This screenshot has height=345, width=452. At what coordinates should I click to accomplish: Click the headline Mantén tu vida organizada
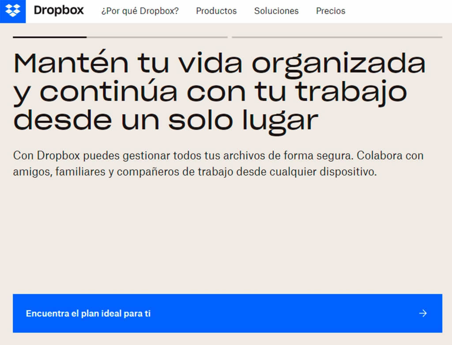click(x=219, y=92)
